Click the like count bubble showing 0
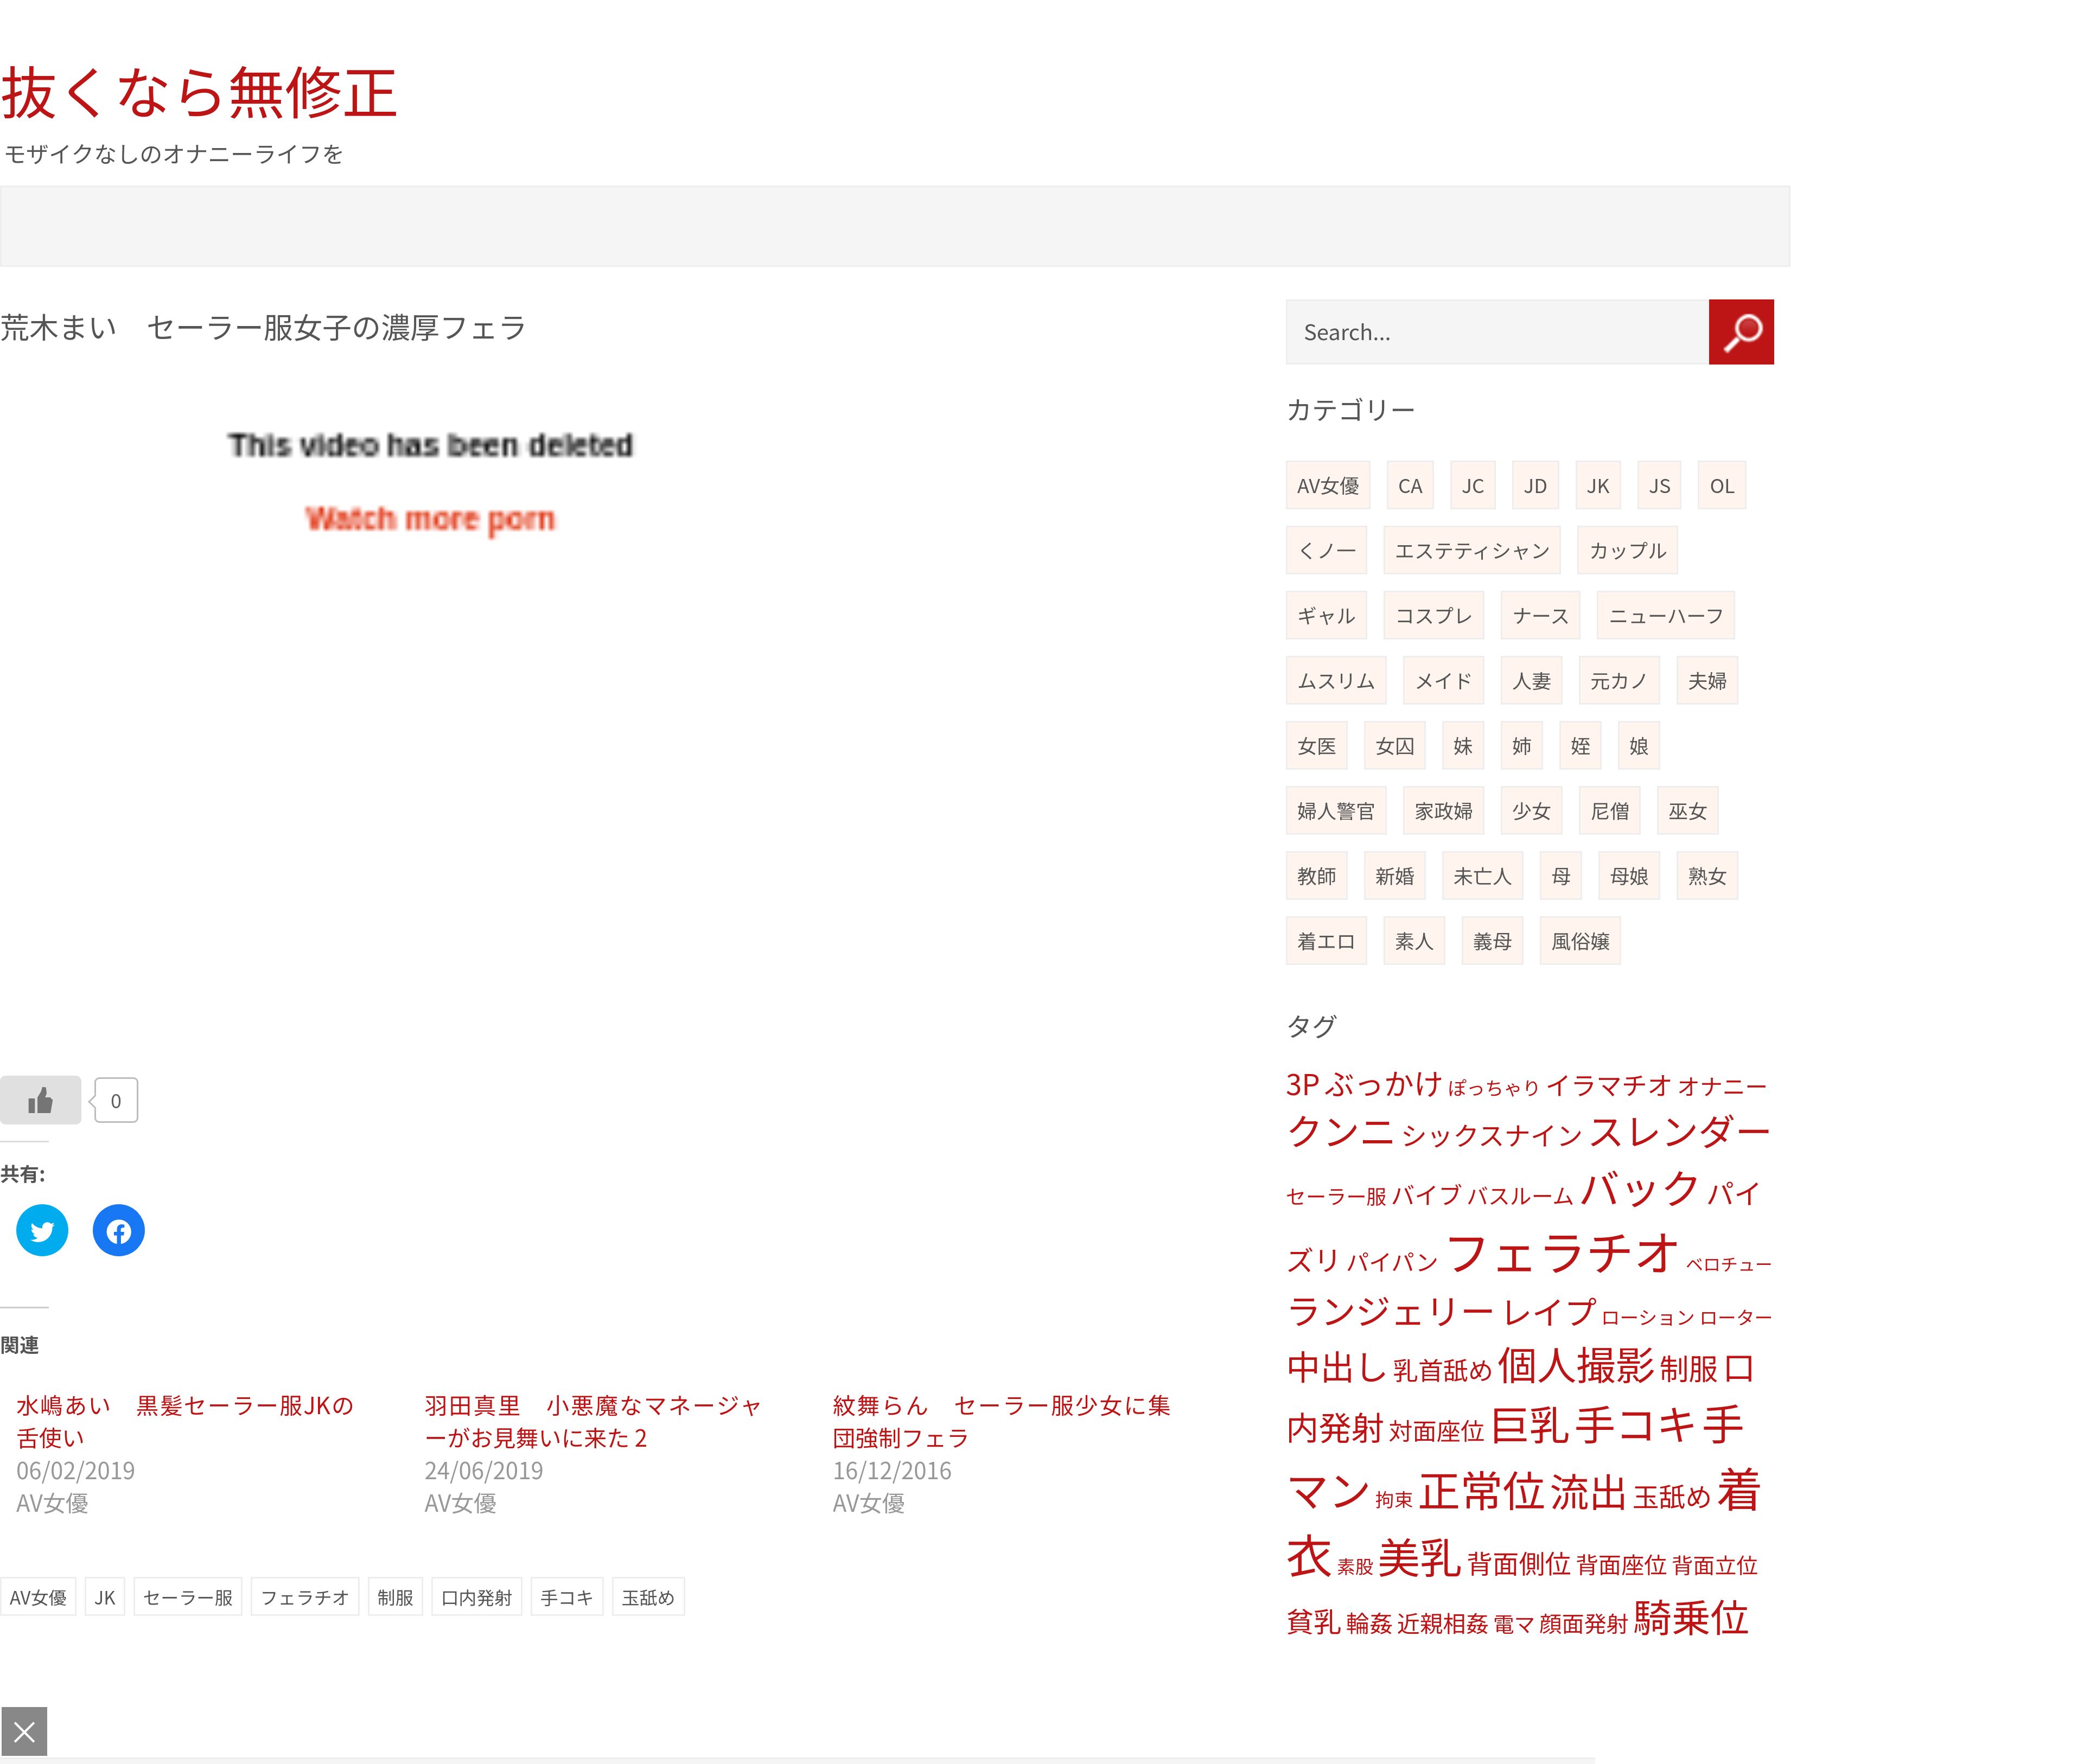The height and width of the screenshot is (1764, 2090). tap(116, 1100)
